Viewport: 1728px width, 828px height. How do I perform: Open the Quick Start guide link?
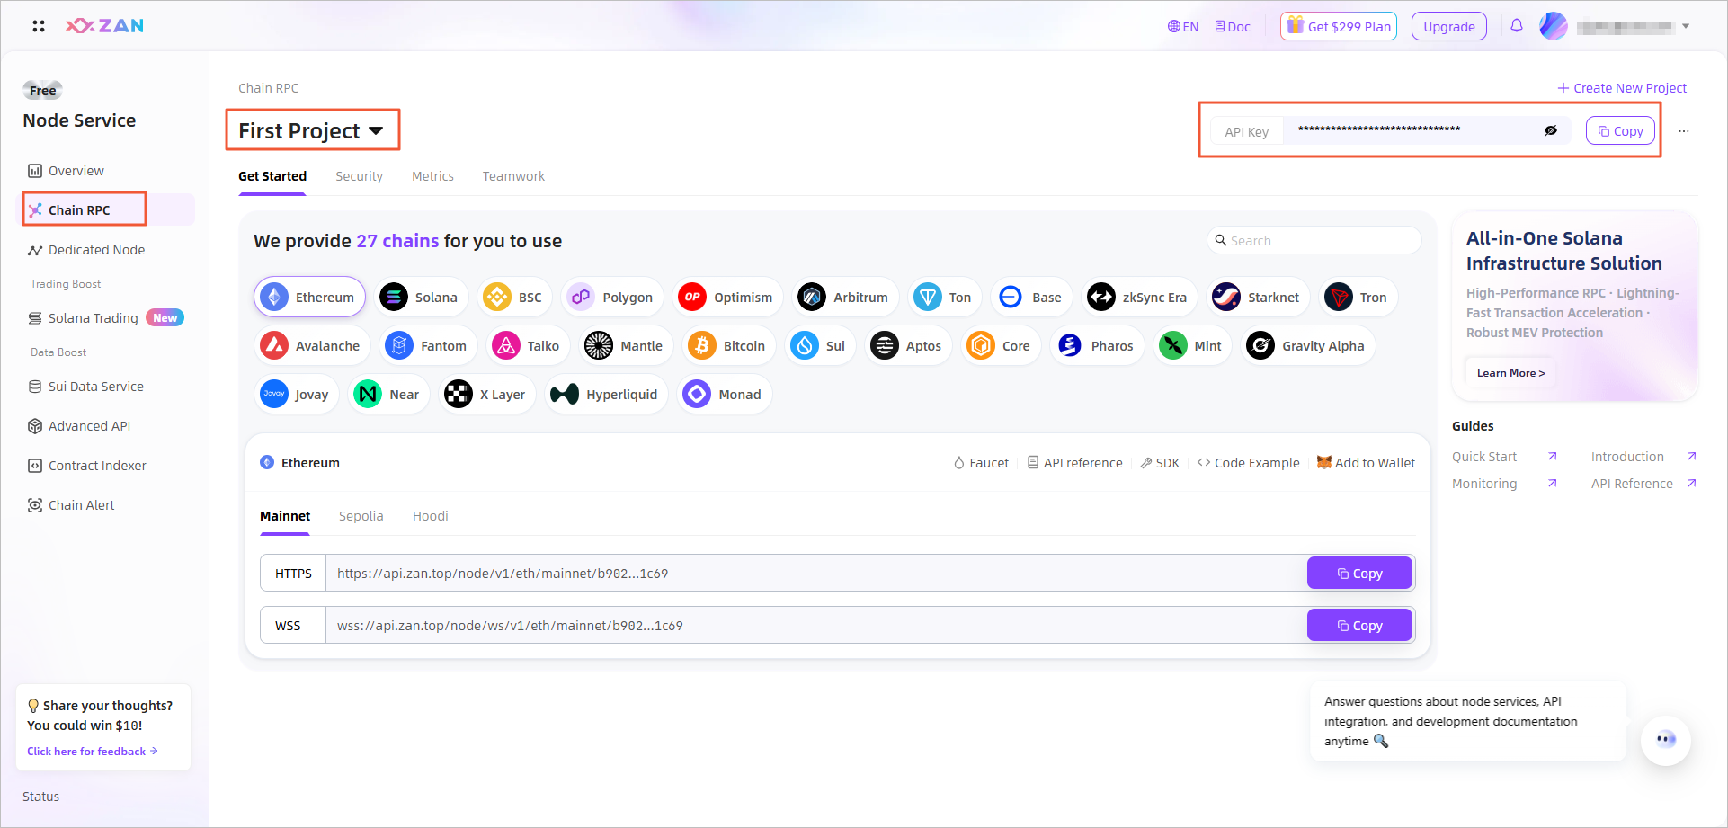point(1484,457)
